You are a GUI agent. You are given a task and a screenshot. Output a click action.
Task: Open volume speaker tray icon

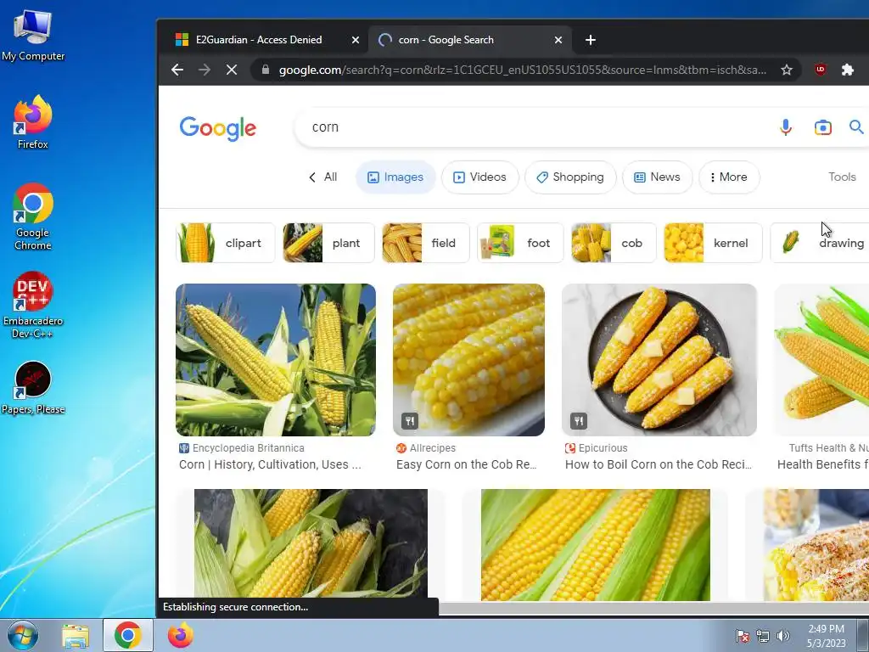(x=783, y=636)
